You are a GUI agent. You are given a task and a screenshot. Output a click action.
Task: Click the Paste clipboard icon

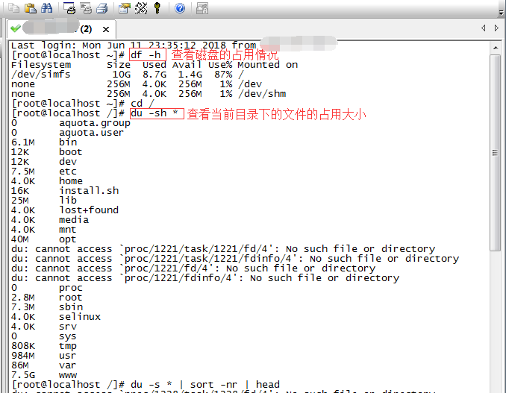pyautogui.click(x=30, y=7)
